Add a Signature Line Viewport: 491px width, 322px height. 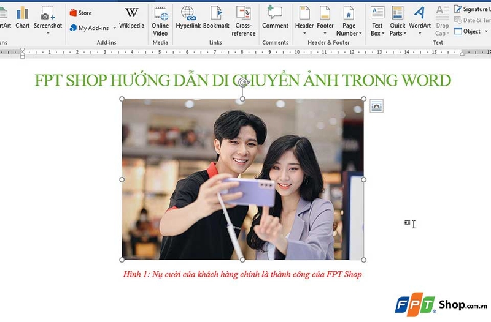click(x=472, y=9)
